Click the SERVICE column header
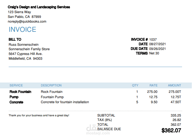 pyautogui.click(x=16, y=85)
